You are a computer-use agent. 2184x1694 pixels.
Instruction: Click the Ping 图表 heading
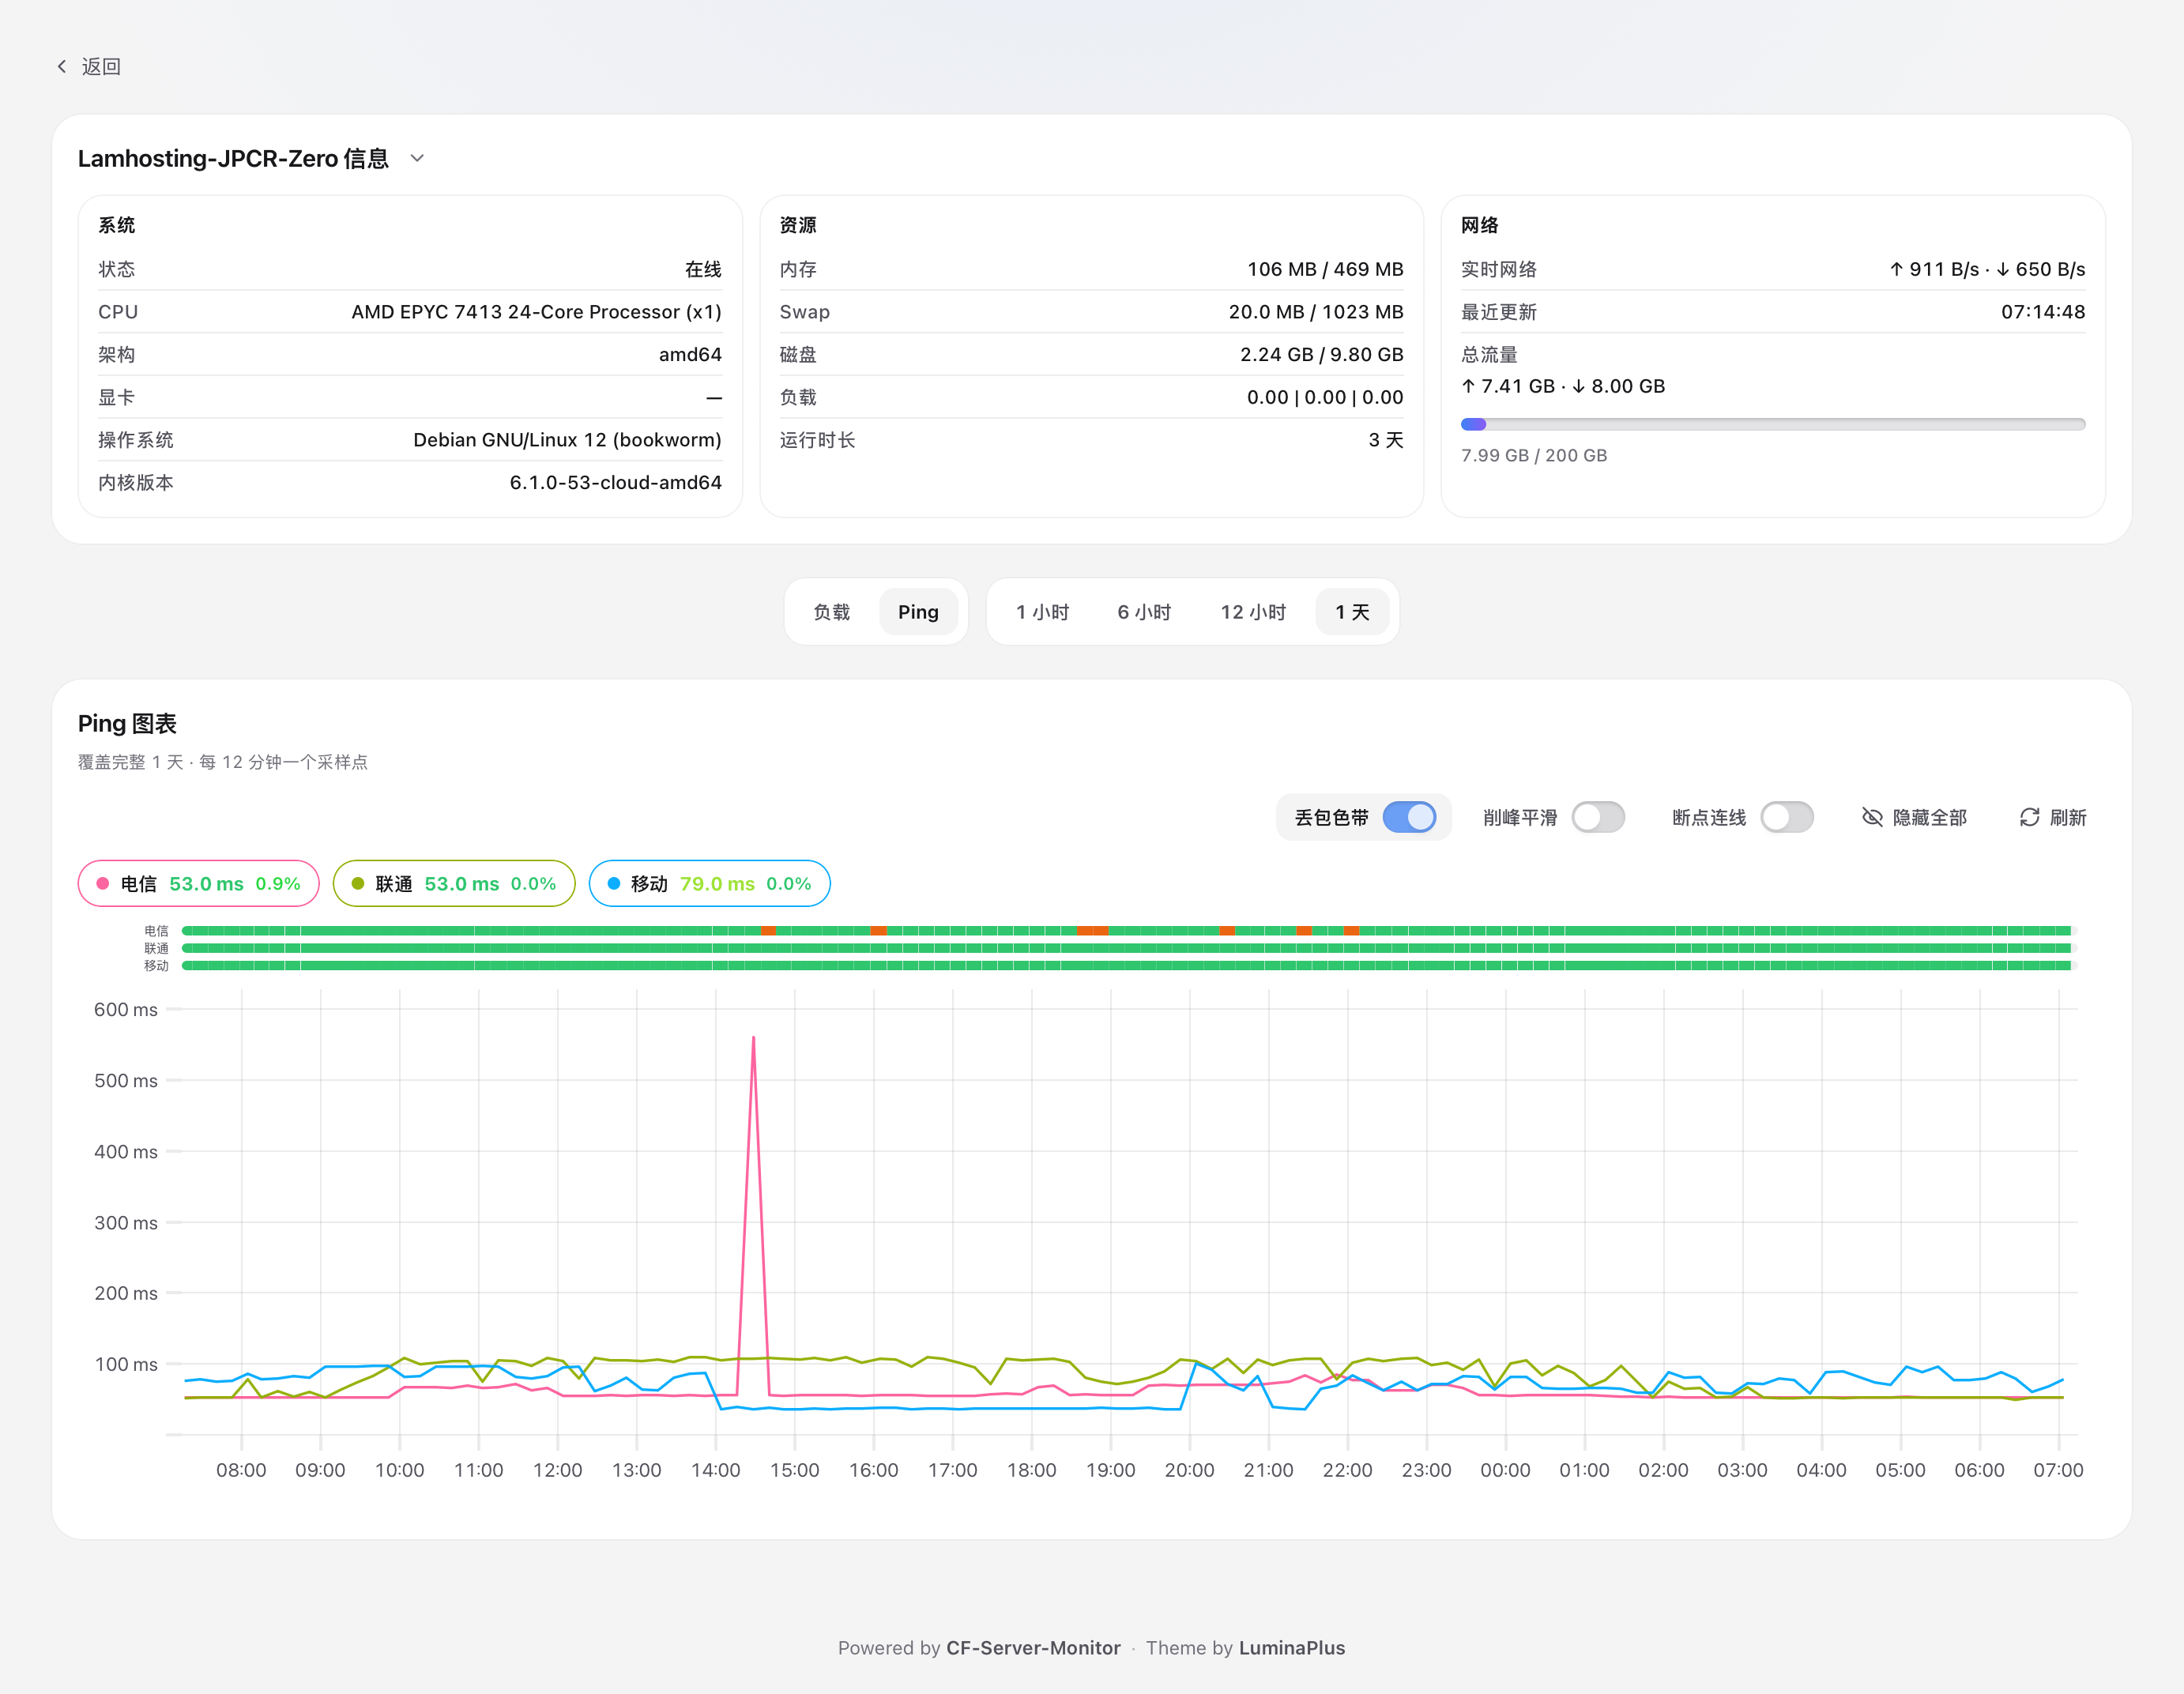point(127,723)
